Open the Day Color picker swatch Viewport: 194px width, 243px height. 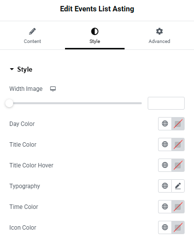point(178,123)
